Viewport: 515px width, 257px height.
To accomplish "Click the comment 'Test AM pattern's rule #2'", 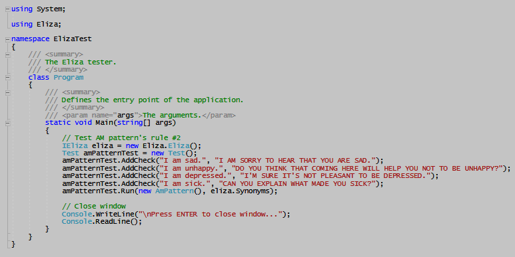I will click(121, 138).
